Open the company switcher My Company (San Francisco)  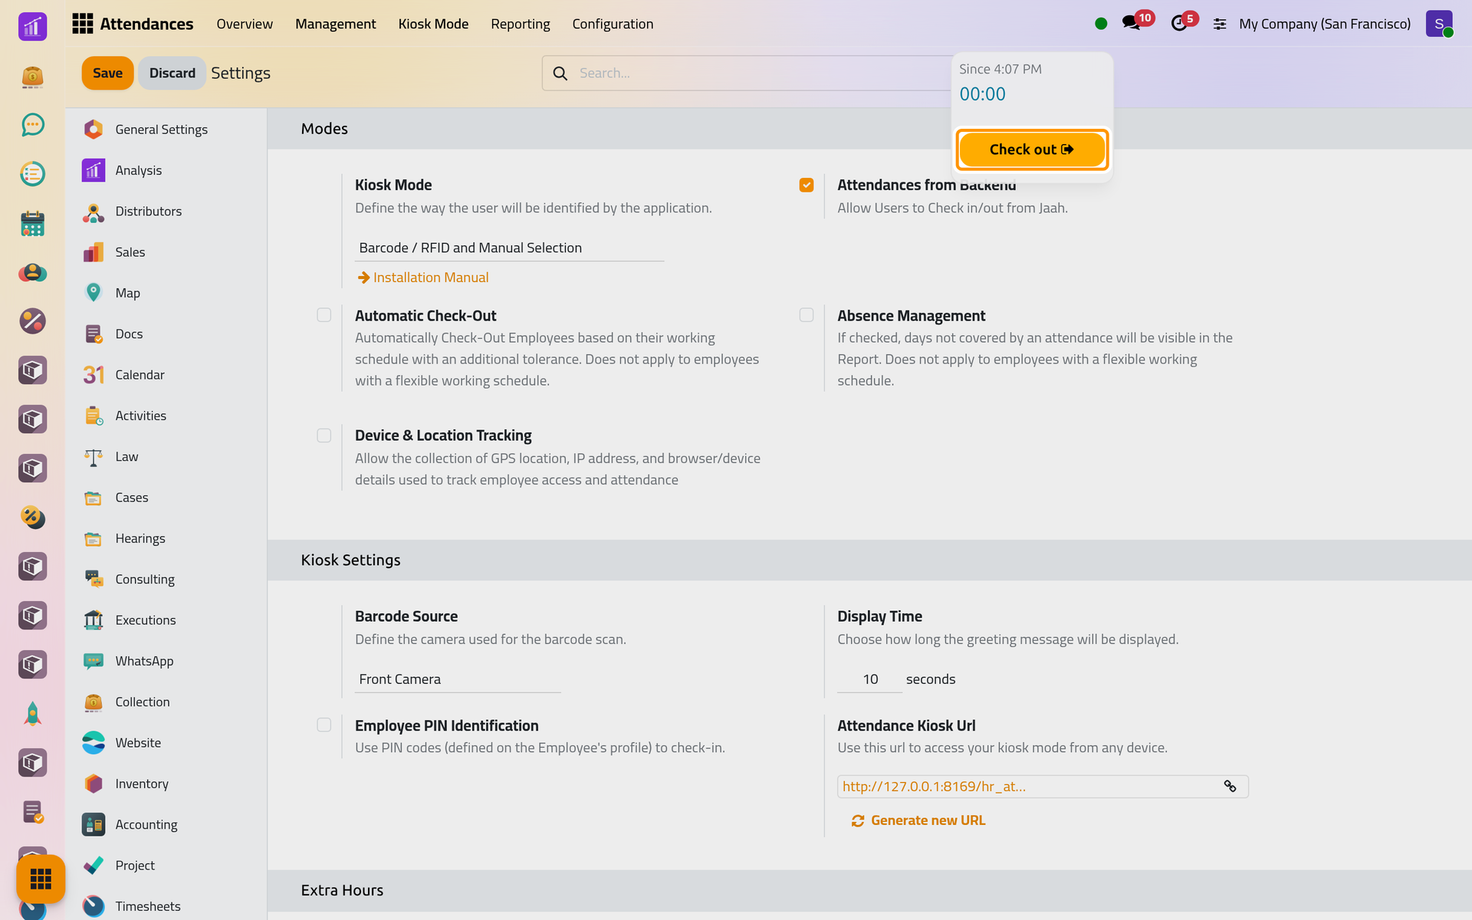click(x=1325, y=24)
